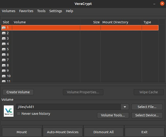Sort by the Mount Directory column header
Image resolution: width=166 pixels, height=137 pixels.
(121, 22)
